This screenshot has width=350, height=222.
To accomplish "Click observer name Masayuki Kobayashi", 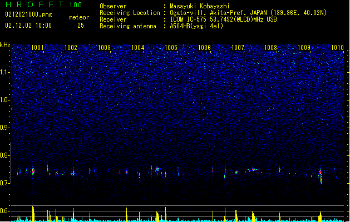I will click(x=200, y=6).
